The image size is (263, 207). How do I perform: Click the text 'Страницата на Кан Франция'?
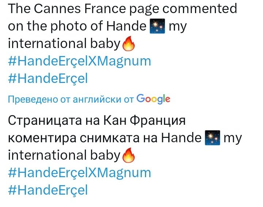pos(97,121)
